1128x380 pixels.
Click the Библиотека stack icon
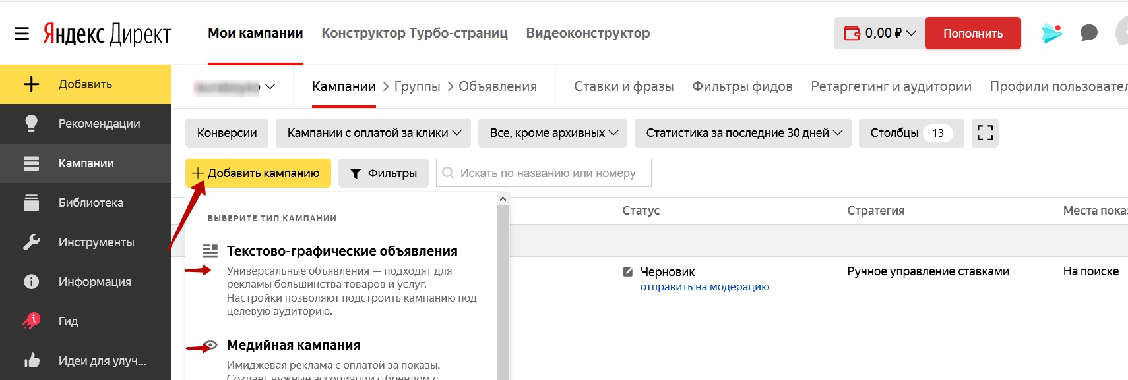point(31,203)
